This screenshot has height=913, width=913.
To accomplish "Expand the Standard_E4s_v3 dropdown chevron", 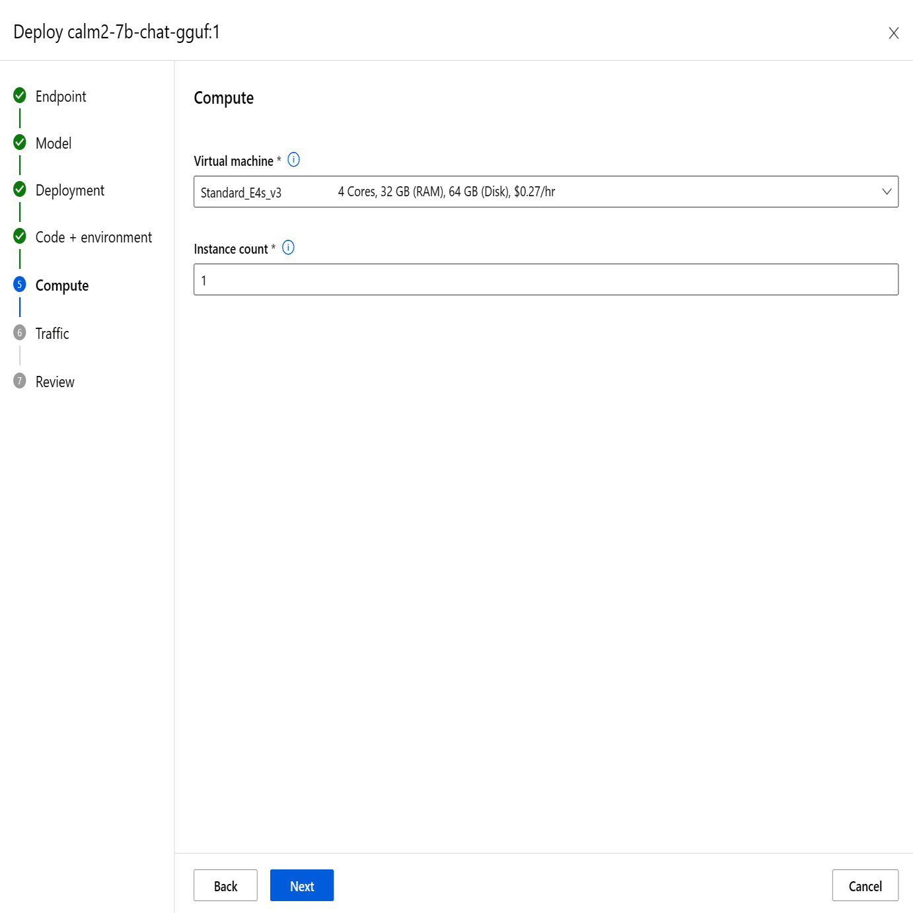I will pos(887,192).
